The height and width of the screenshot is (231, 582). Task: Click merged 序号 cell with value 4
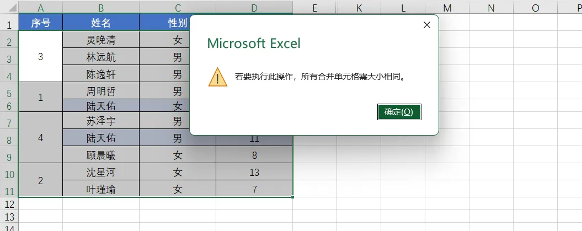point(40,137)
